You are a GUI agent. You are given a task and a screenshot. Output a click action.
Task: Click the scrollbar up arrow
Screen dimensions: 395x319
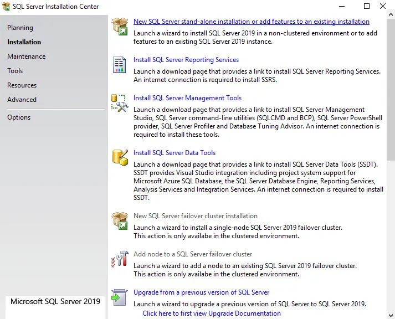point(391,15)
